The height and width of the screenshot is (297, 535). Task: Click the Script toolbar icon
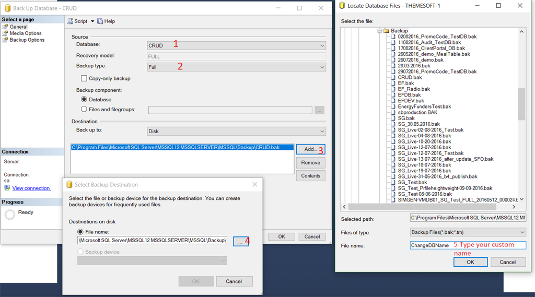(71, 21)
